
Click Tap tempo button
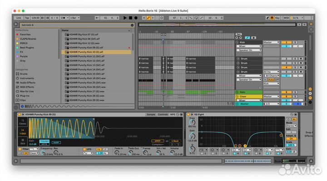click(x=27, y=18)
